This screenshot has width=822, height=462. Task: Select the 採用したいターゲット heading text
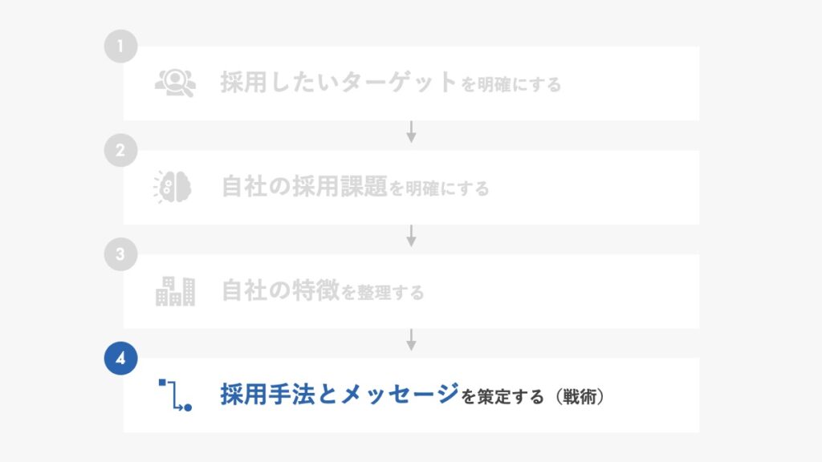pos(338,82)
